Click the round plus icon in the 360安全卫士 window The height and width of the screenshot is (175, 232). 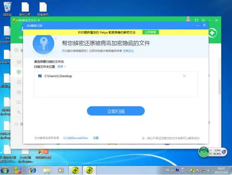pos(213,33)
